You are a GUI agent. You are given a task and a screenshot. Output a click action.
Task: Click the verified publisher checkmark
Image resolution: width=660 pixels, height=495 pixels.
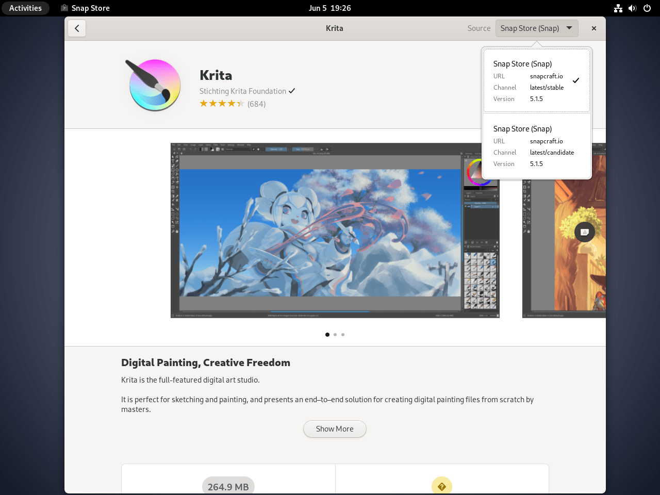coord(292,91)
